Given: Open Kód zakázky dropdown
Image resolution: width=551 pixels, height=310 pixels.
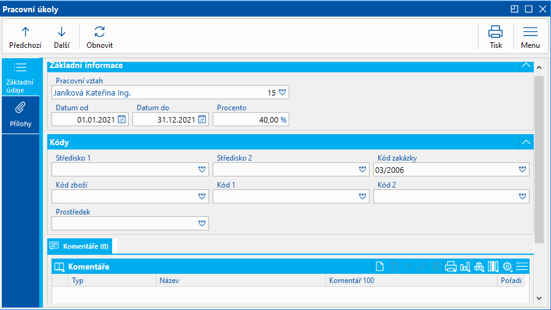Looking at the screenshot, I should click(523, 170).
